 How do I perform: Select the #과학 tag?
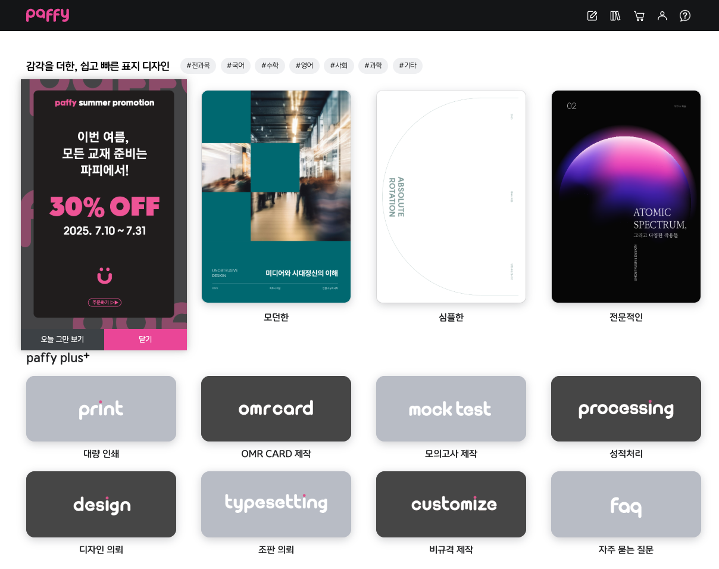point(373,66)
